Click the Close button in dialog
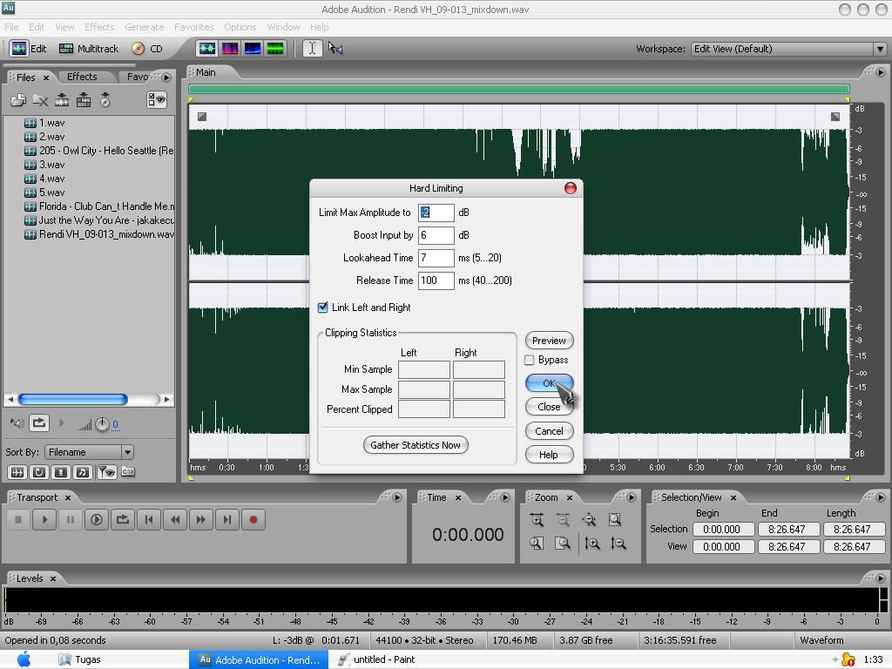The width and height of the screenshot is (892, 669). 549,407
